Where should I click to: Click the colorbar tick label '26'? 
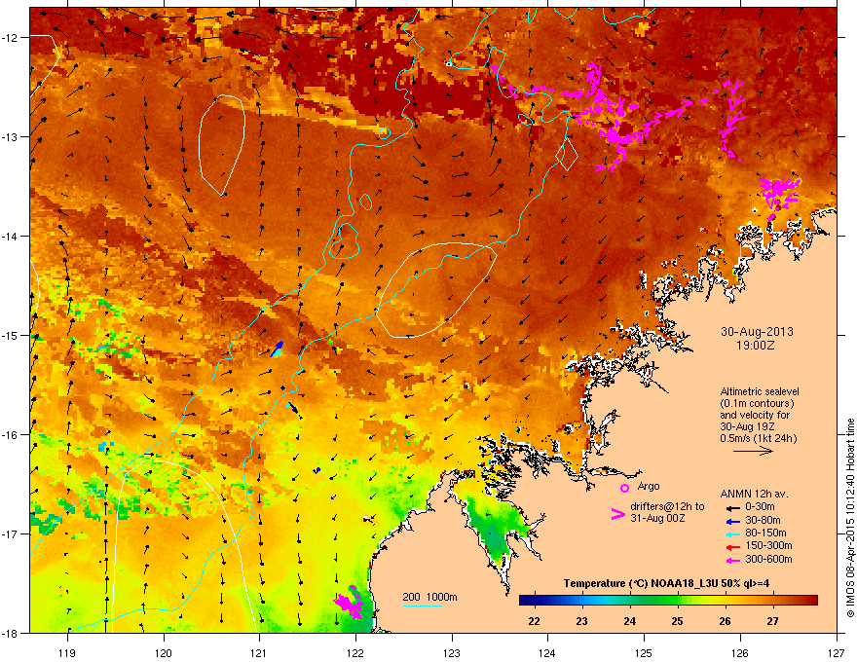coord(725,621)
